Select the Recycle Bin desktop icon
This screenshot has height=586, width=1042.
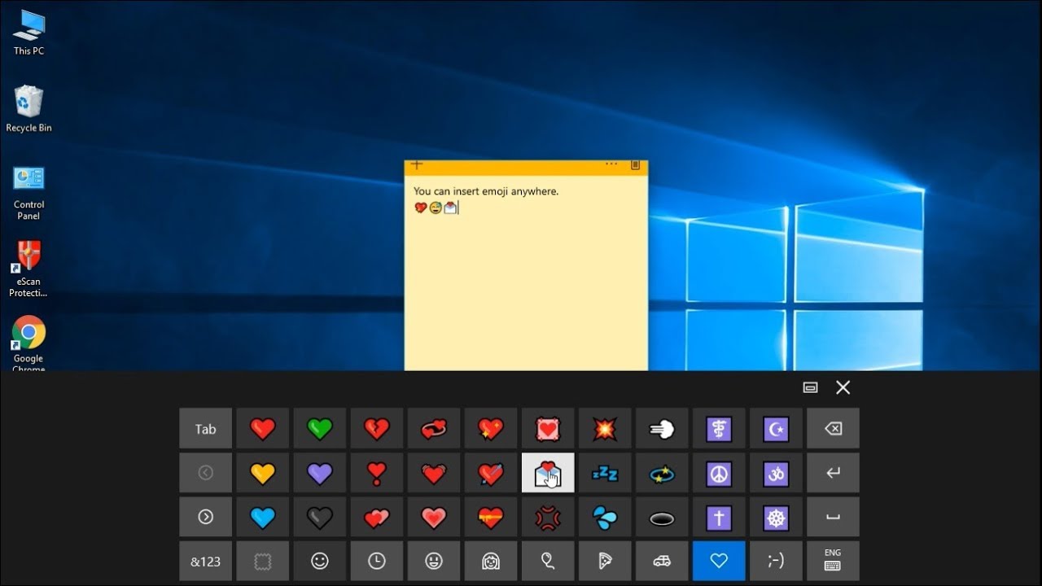pyautogui.click(x=28, y=109)
